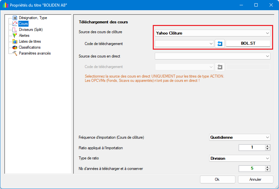Open Listes de titres section
Viewport: 279px width, 189px height.
[x=30, y=41]
